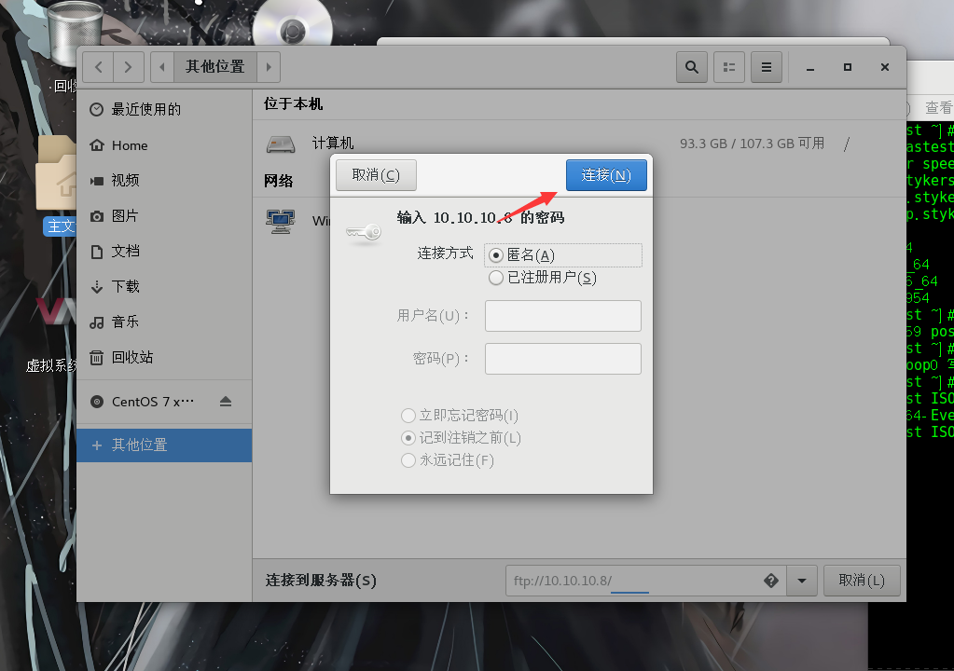Eject the CentOS 7 disc
The image size is (954, 671).
click(225, 402)
